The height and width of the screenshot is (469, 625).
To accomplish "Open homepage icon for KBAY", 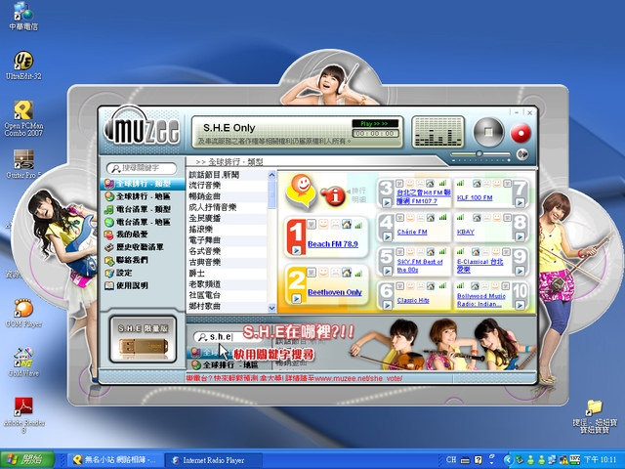I will (x=477, y=218).
